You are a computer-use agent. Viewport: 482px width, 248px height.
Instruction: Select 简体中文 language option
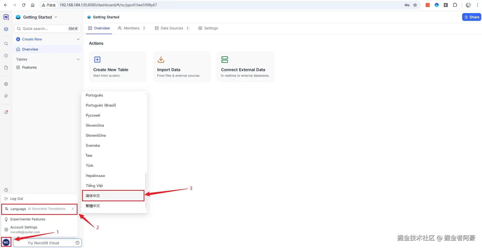pyautogui.click(x=113, y=196)
